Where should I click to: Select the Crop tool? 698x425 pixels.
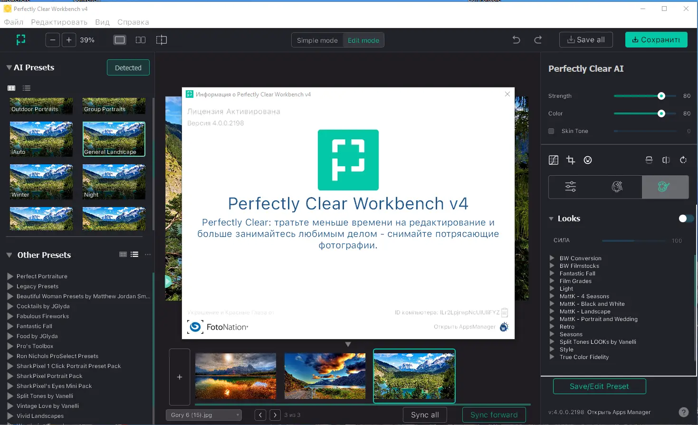point(571,160)
